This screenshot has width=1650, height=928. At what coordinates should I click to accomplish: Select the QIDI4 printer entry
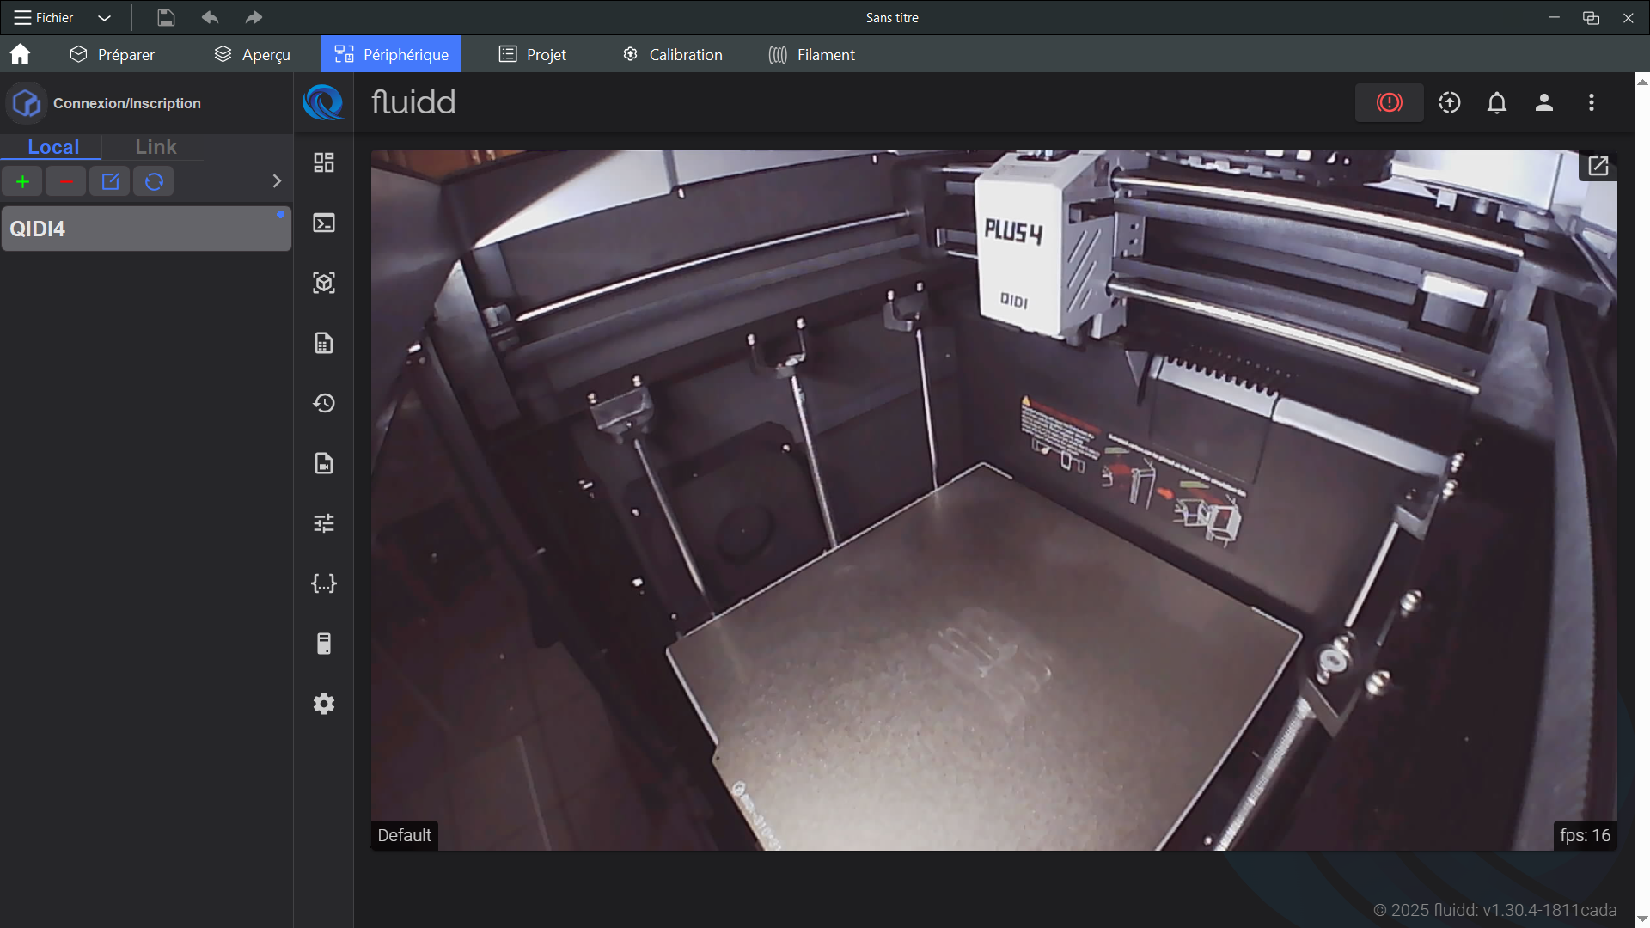click(x=146, y=229)
